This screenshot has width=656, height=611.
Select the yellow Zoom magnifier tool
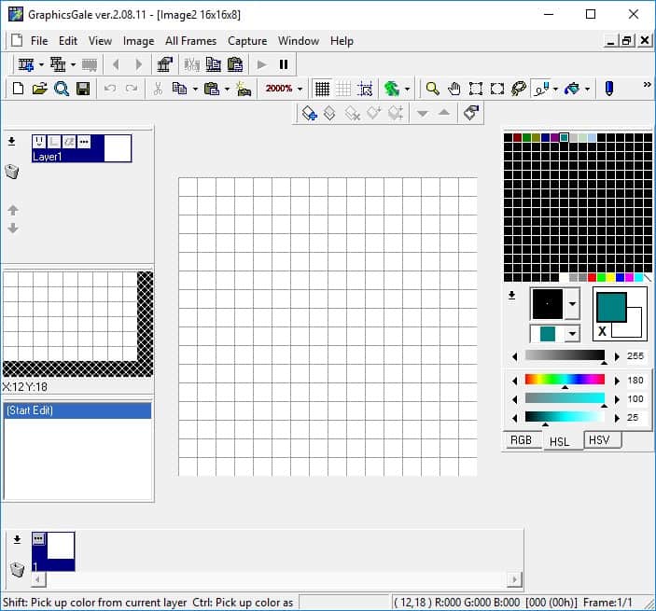click(432, 89)
